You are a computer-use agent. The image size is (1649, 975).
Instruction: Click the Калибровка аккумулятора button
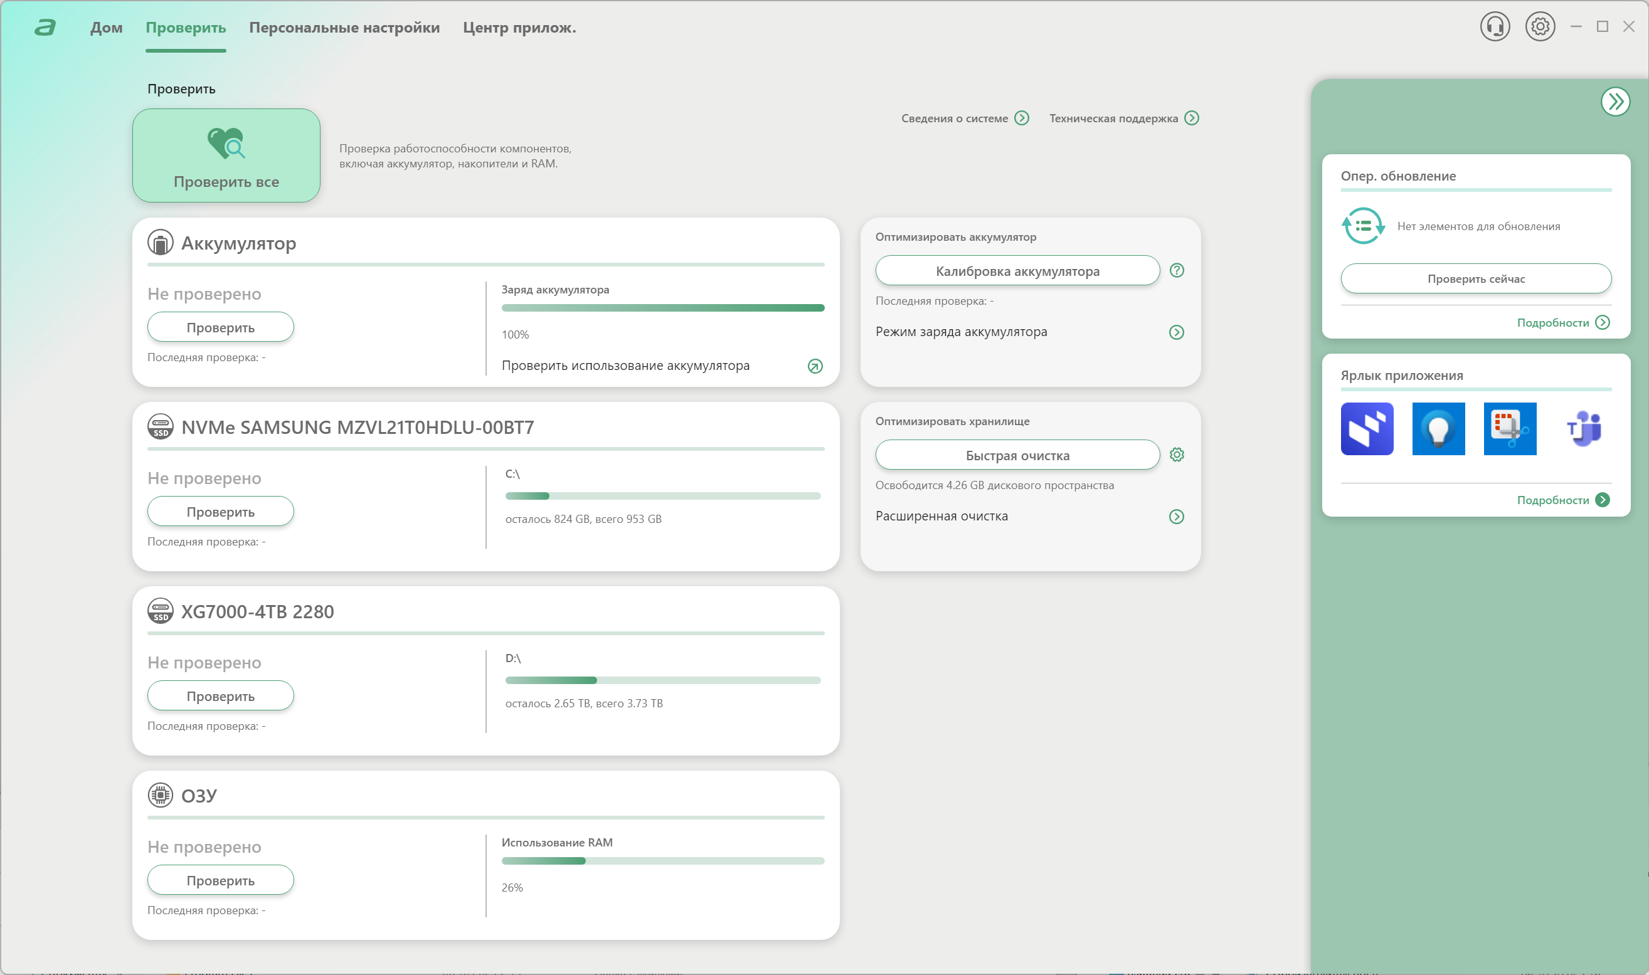pos(1017,271)
